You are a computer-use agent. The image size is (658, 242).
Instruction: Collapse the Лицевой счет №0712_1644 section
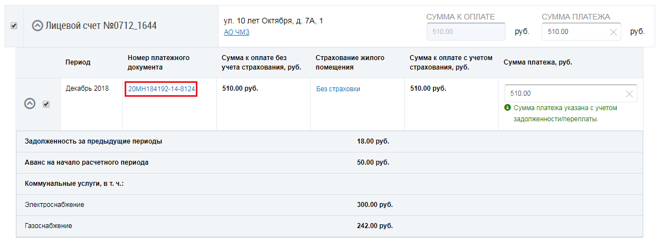(37, 26)
